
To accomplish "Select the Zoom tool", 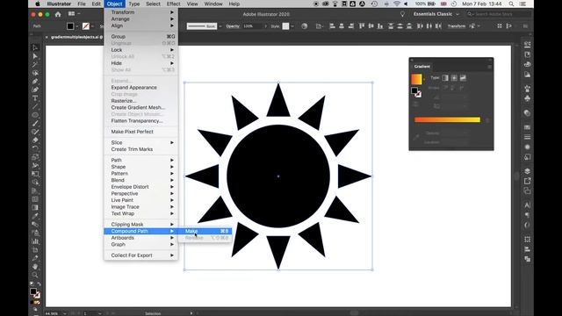I will (x=35, y=275).
